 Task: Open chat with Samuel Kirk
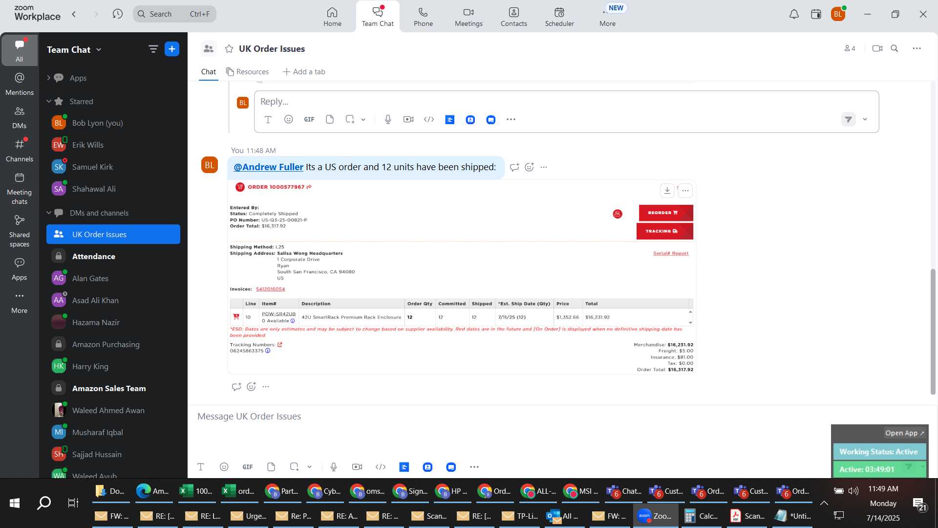113,167
